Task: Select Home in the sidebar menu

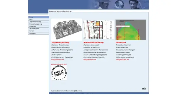Action: [x=39, y=17]
